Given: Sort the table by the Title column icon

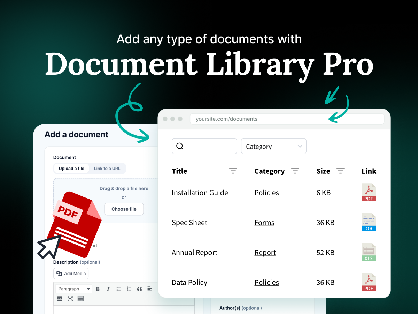Looking at the screenshot, I should pos(233,171).
